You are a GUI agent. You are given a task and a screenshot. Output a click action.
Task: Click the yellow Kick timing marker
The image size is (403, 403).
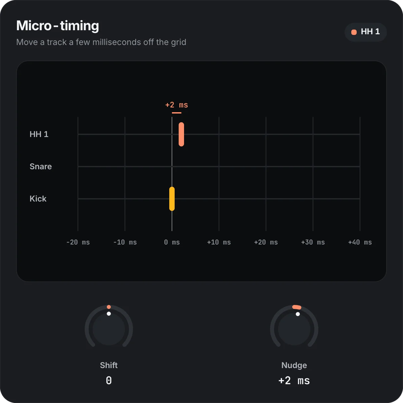[x=172, y=199]
